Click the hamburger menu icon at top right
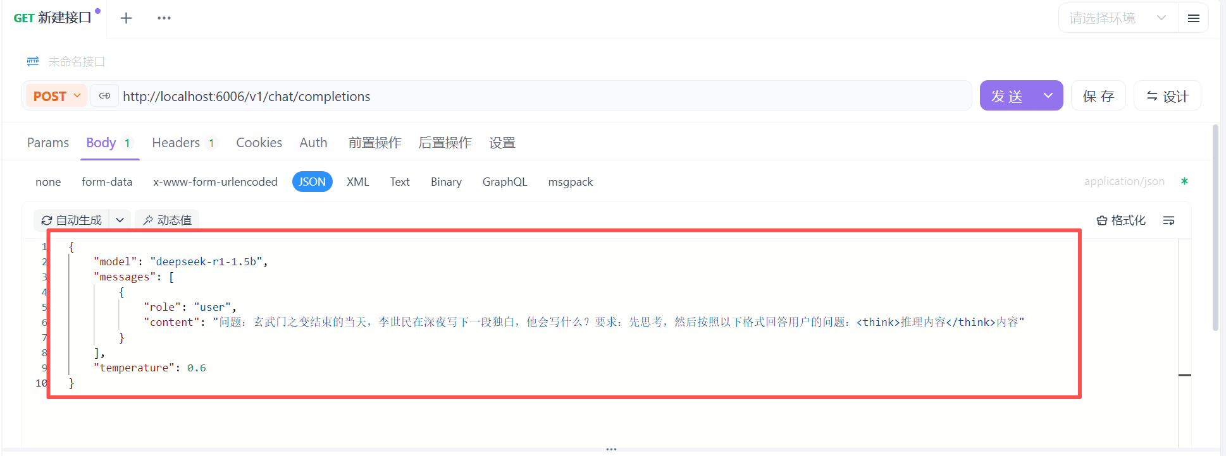 pos(1193,18)
